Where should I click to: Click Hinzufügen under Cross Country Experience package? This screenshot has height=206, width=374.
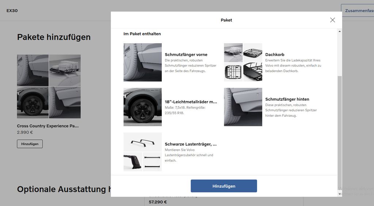point(30,144)
